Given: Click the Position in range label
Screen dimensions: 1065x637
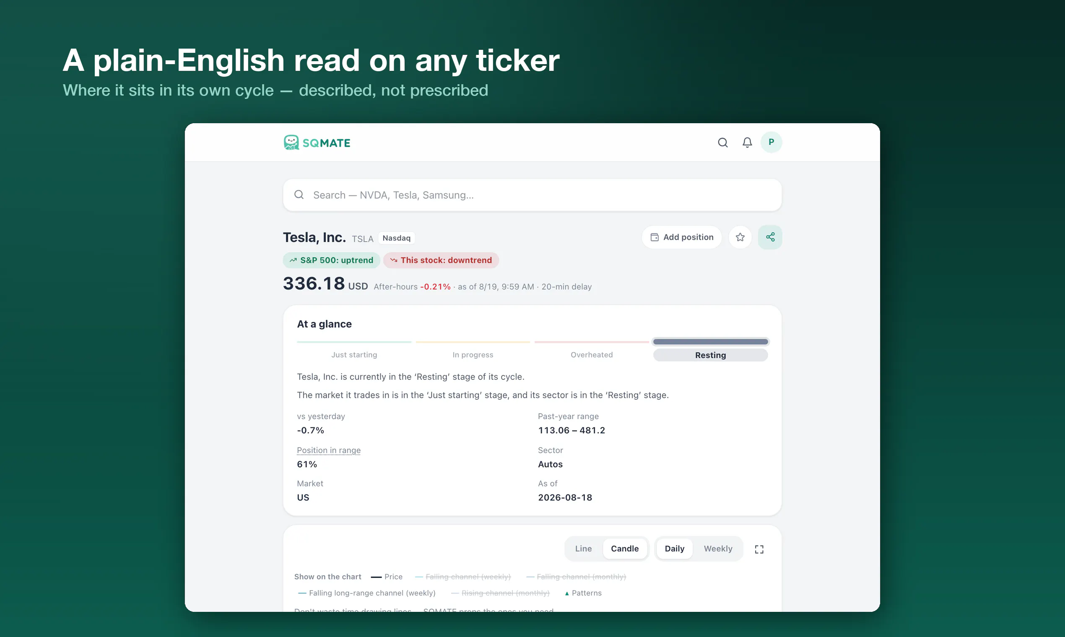Looking at the screenshot, I should 329,450.
